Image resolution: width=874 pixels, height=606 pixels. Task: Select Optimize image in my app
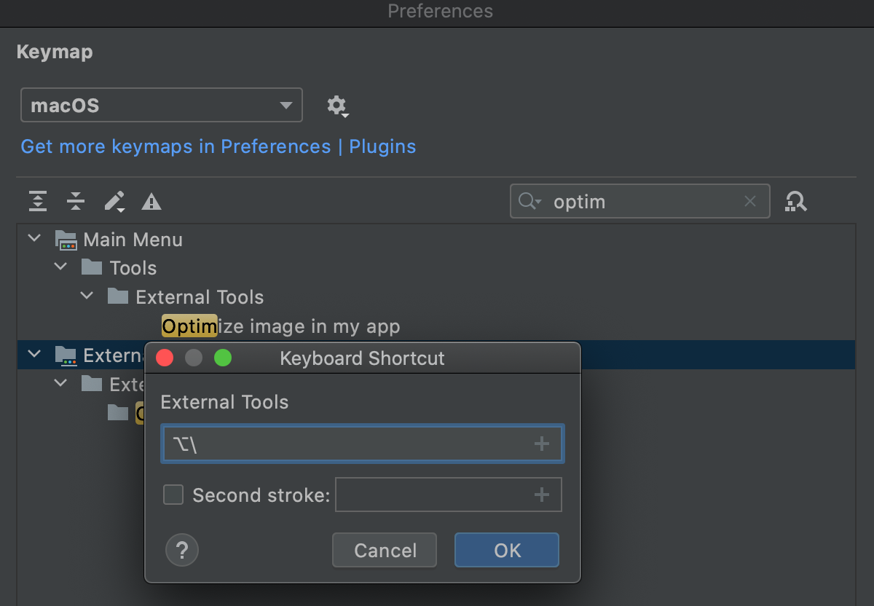pyautogui.click(x=281, y=326)
